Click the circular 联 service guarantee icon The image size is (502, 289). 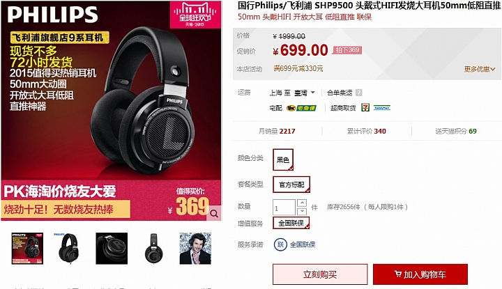(x=280, y=245)
